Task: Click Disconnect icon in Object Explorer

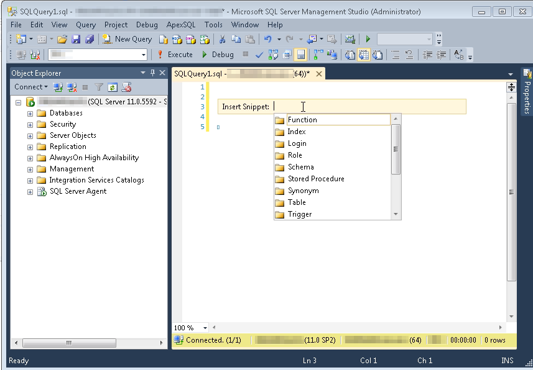Action: [72, 88]
